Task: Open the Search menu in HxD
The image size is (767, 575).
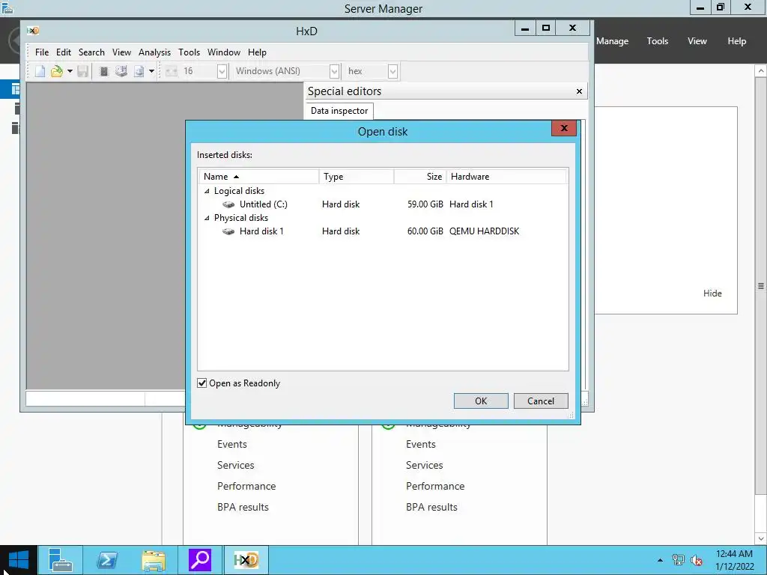Action: coord(91,52)
